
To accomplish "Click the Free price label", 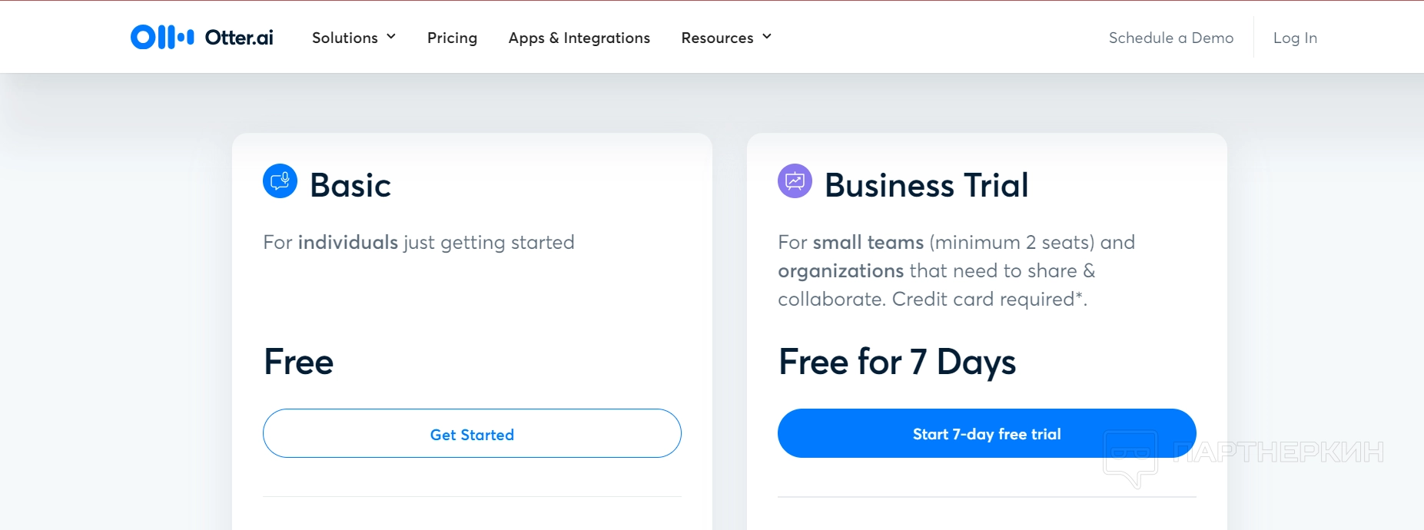I will click(x=299, y=362).
